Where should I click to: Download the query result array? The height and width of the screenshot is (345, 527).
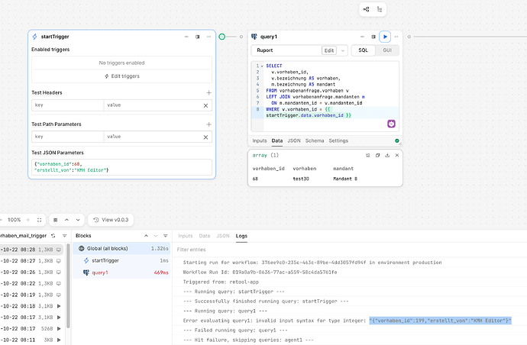click(388, 155)
